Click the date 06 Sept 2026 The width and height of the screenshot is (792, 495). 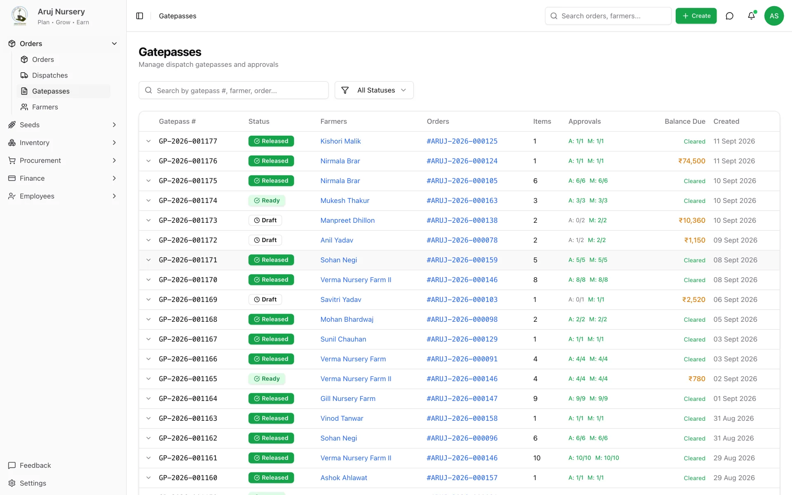(x=735, y=299)
